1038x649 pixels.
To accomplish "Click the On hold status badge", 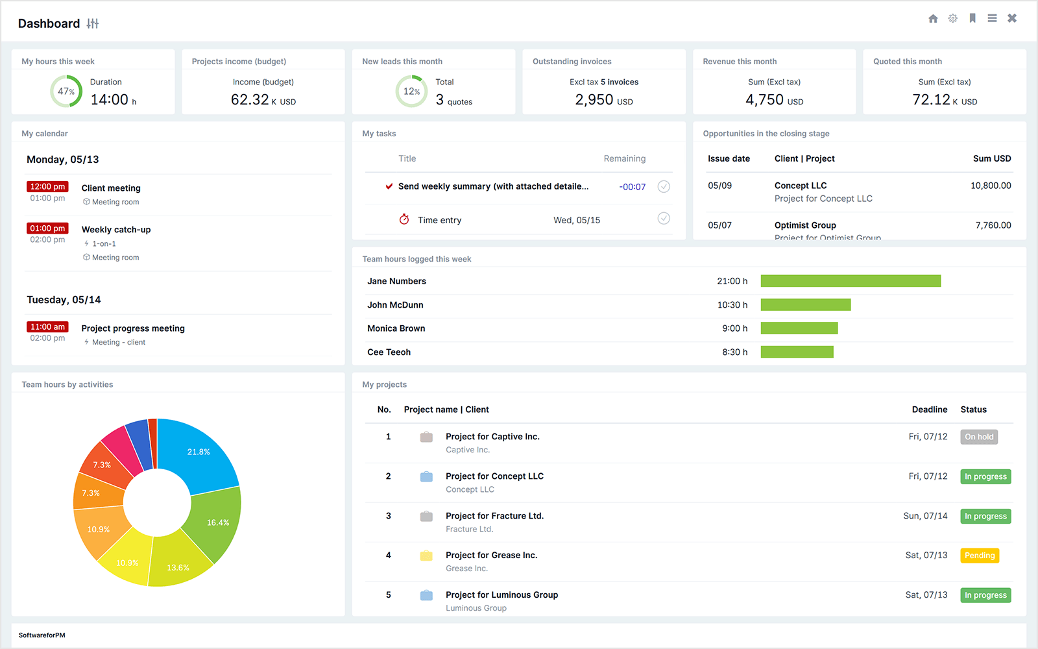I will tap(979, 437).
